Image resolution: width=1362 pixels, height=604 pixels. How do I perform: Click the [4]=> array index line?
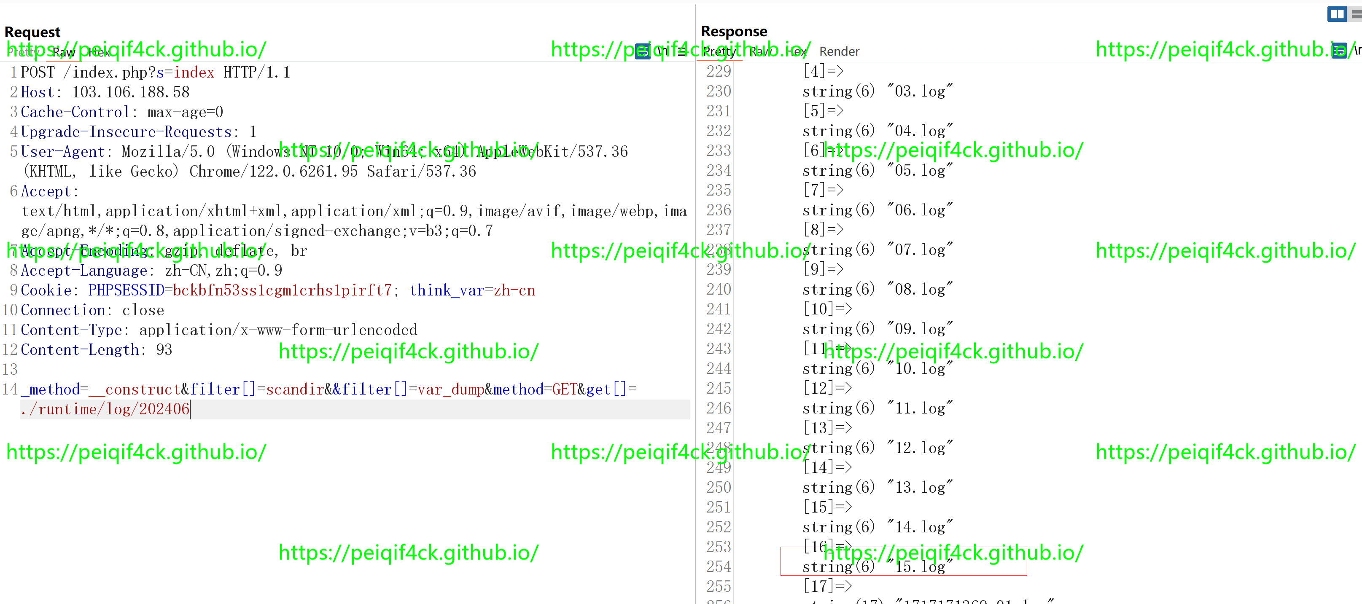click(823, 71)
